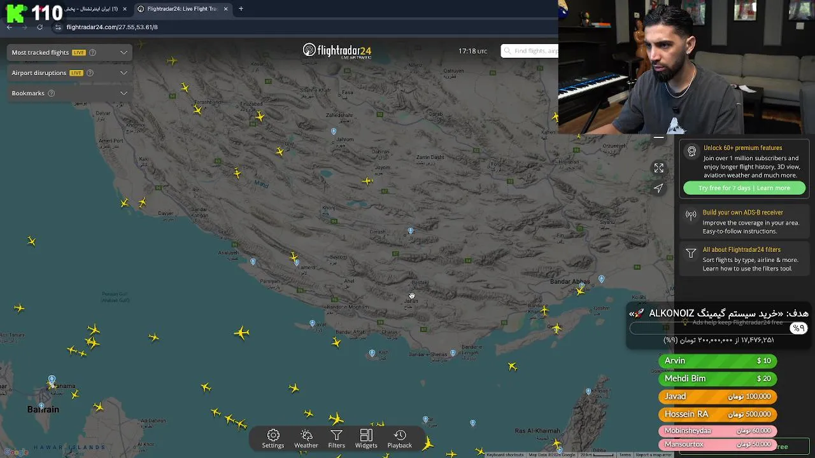Reload the page with the refresh icon
The height and width of the screenshot is (458, 815).
[x=39, y=27]
